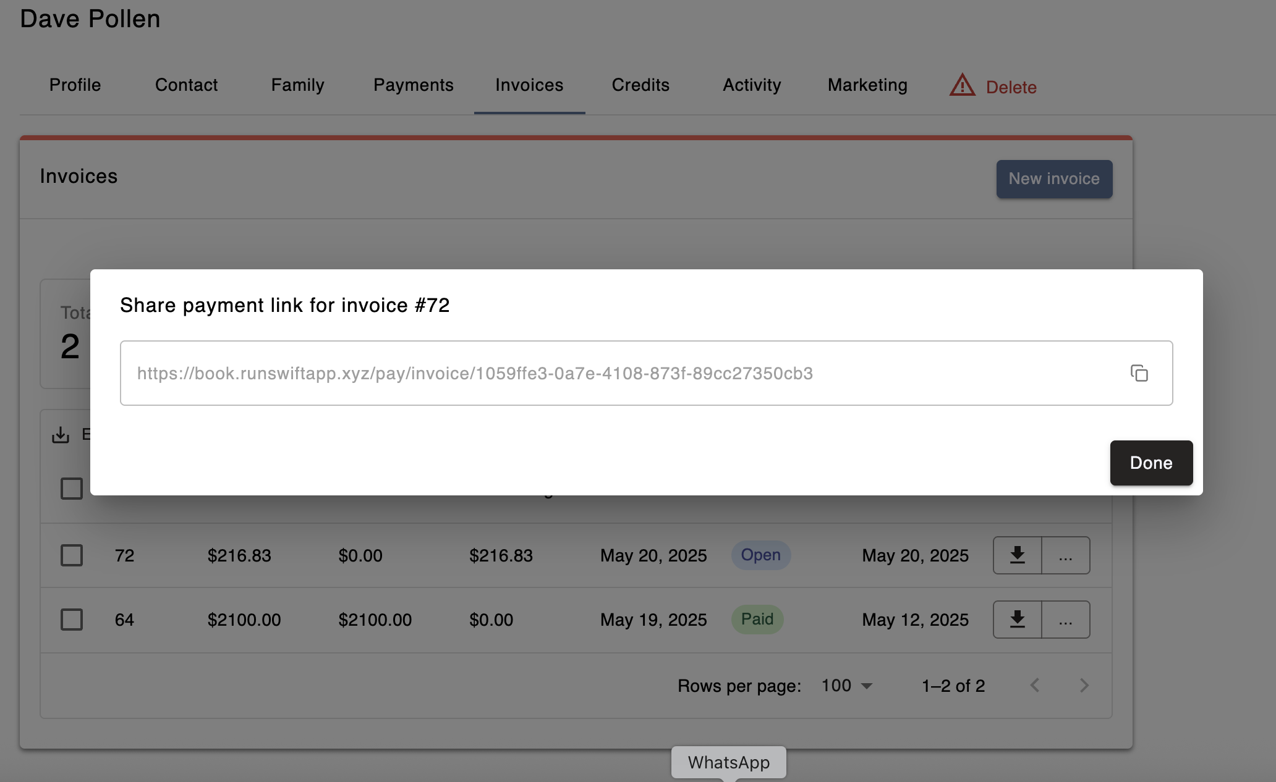Screen dimensions: 1276x782
Task: Click the Open status badge
Action: (760, 555)
